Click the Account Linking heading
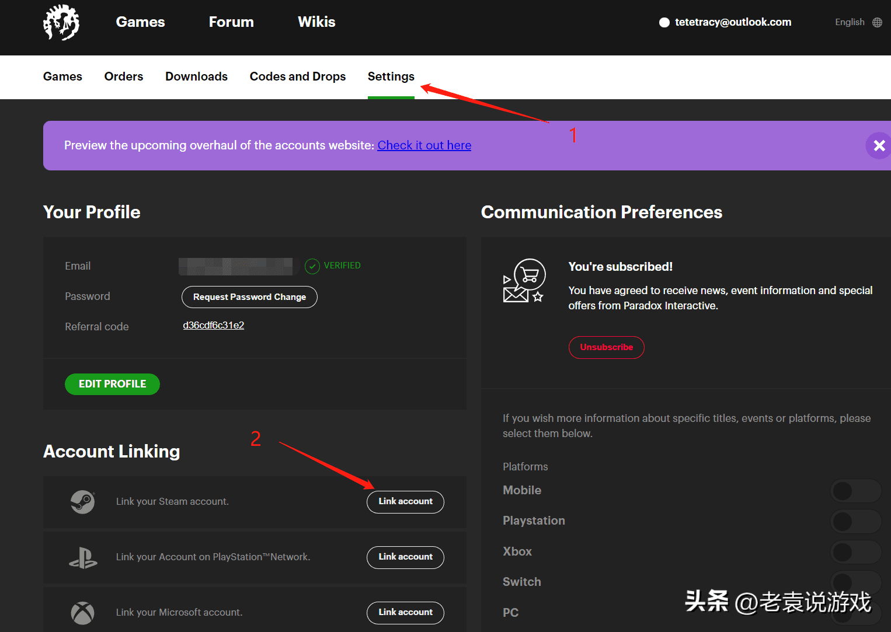 point(112,452)
